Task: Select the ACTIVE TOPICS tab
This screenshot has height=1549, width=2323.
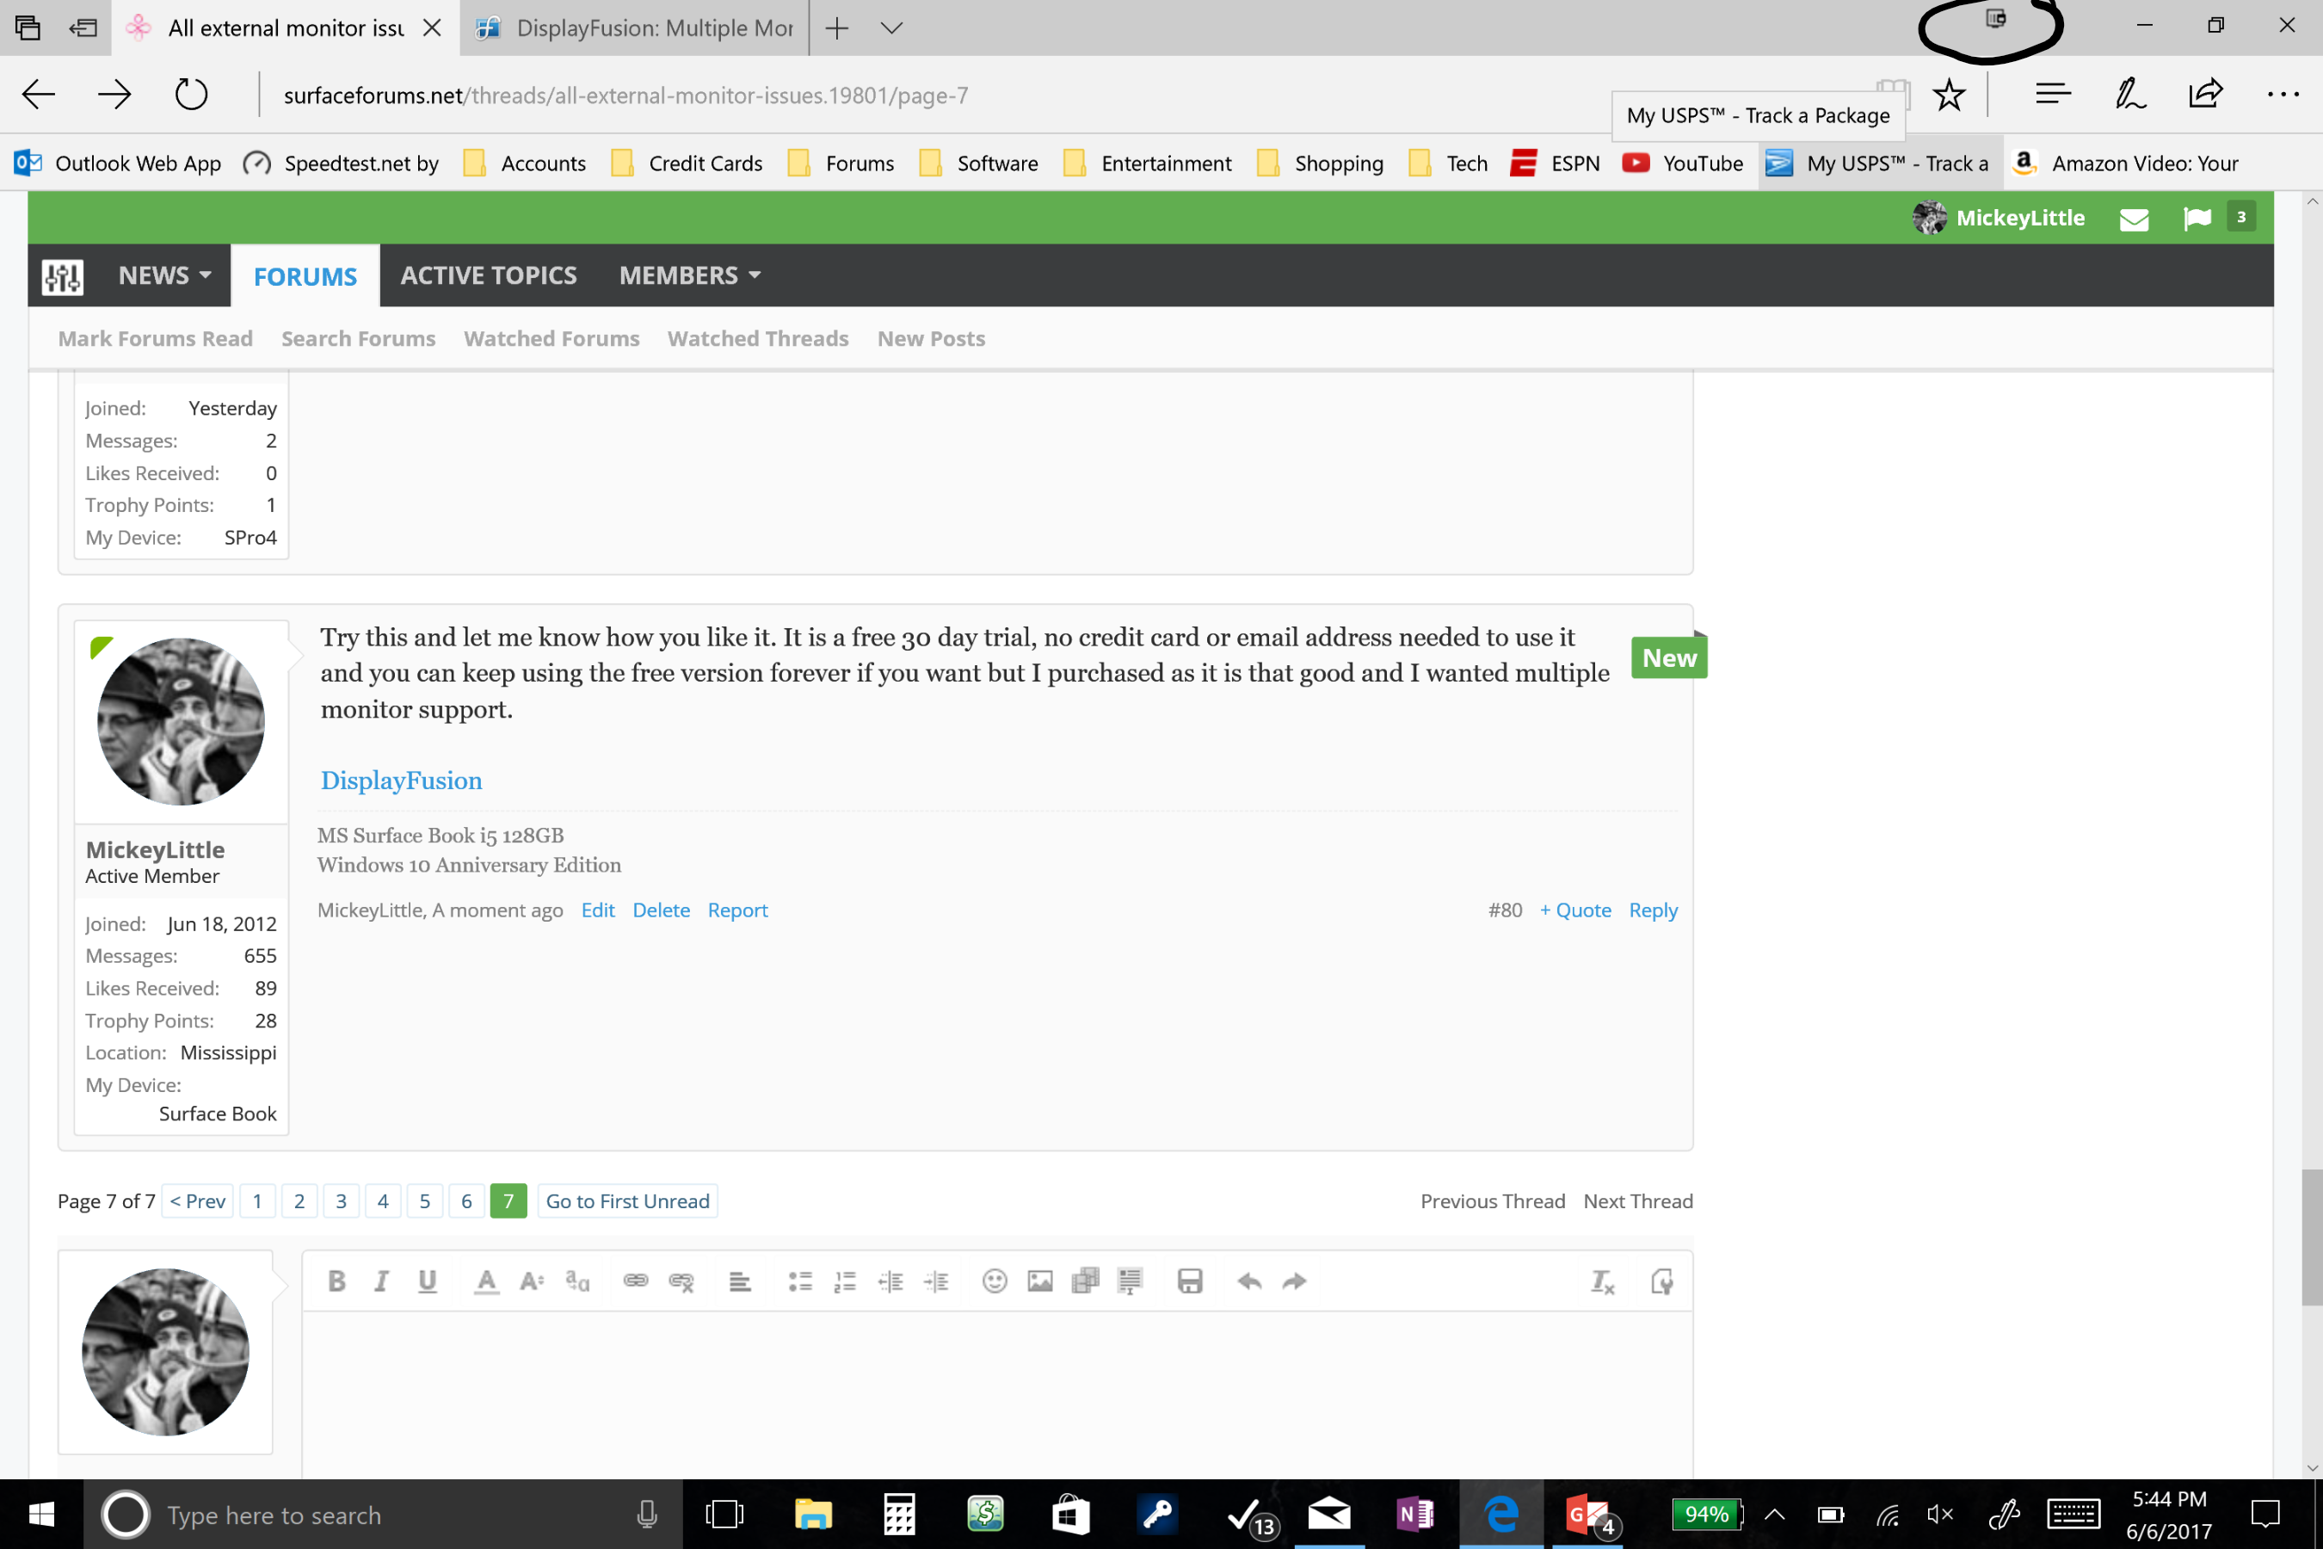Action: pyautogui.click(x=490, y=275)
